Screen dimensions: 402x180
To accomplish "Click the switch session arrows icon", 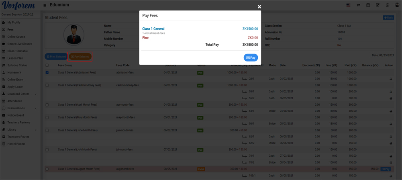I will [x=358, y=5].
